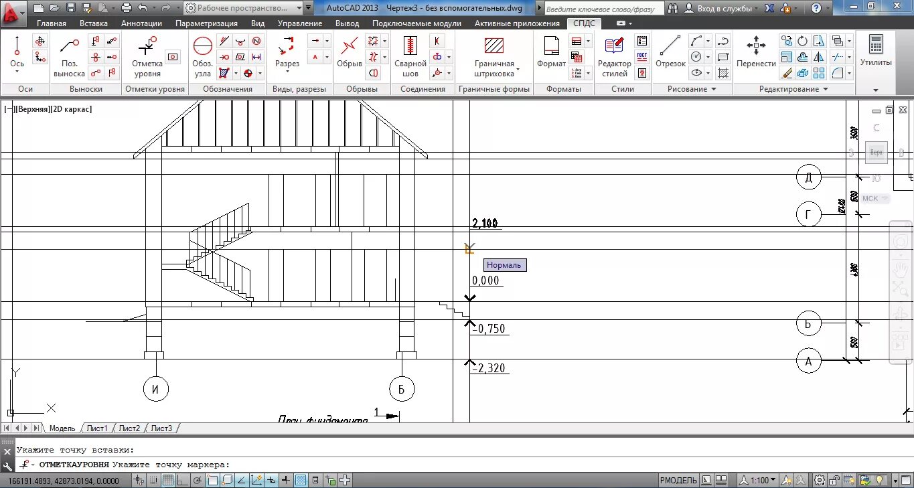Toggle grid display in status bar
Image resolution: width=914 pixels, height=488 pixels.
pyautogui.click(x=168, y=480)
